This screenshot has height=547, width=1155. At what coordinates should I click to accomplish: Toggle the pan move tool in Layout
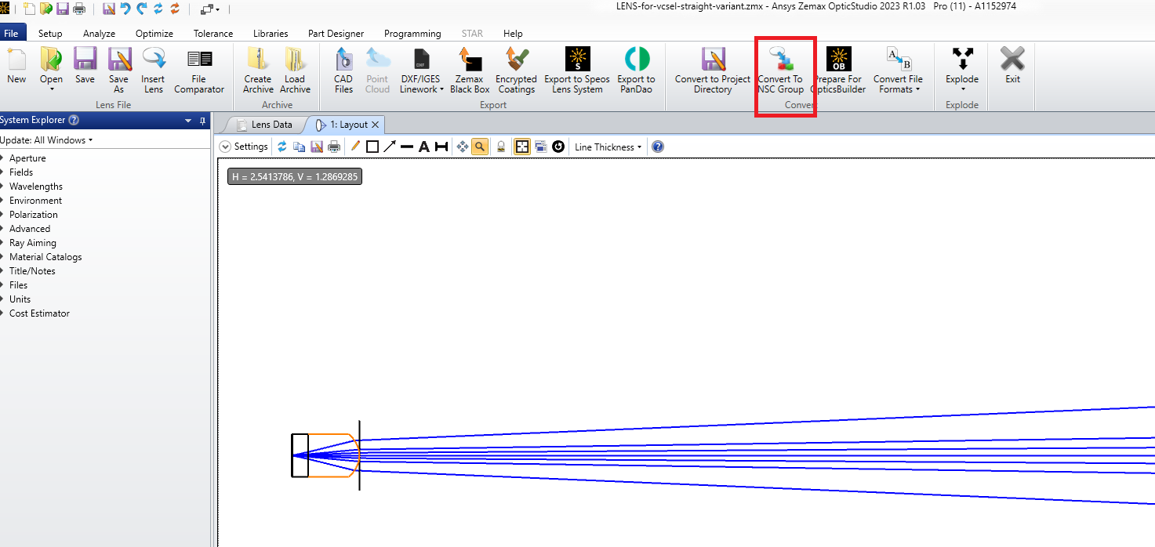463,147
